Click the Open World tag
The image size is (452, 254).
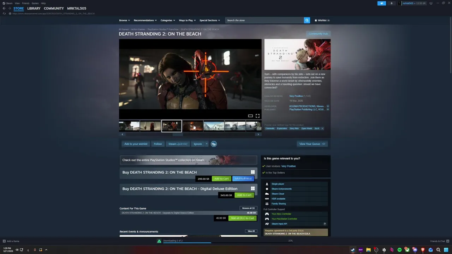coord(307,128)
